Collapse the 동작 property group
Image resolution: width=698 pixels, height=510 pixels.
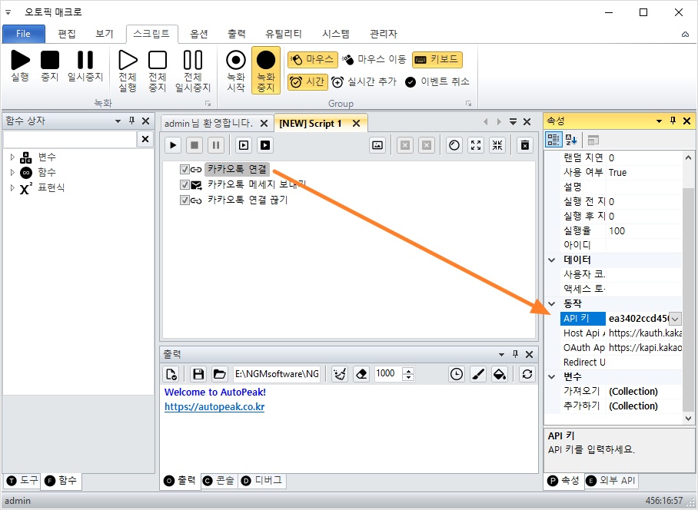click(x=552, y=303)
